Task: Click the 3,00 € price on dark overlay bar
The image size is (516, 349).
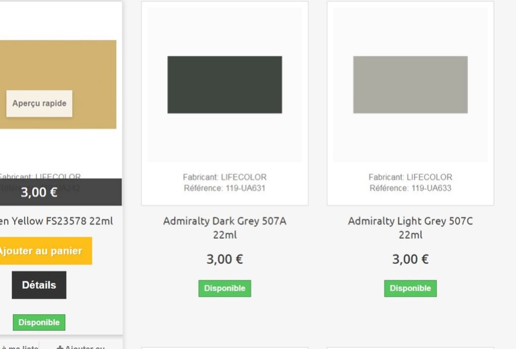Action: (39, 192)
